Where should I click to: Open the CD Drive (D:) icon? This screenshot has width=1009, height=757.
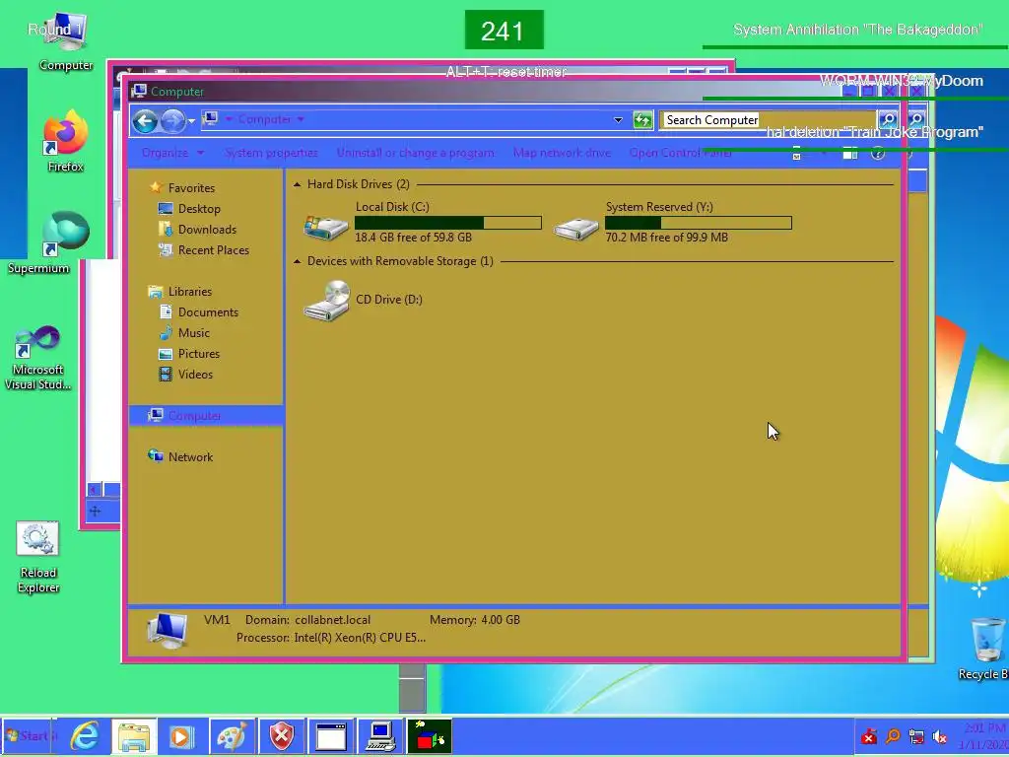coord(327,301)
